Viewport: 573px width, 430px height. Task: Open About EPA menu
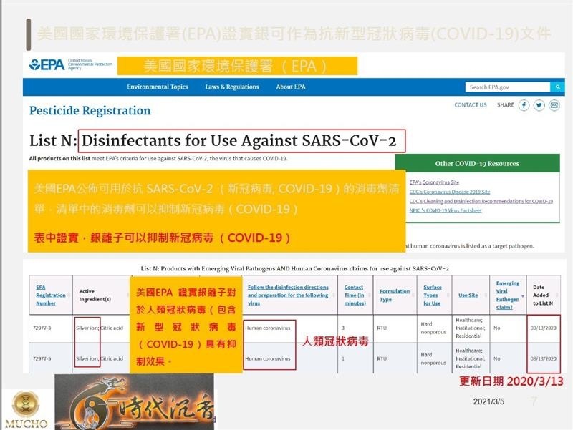tap(291, 87)
